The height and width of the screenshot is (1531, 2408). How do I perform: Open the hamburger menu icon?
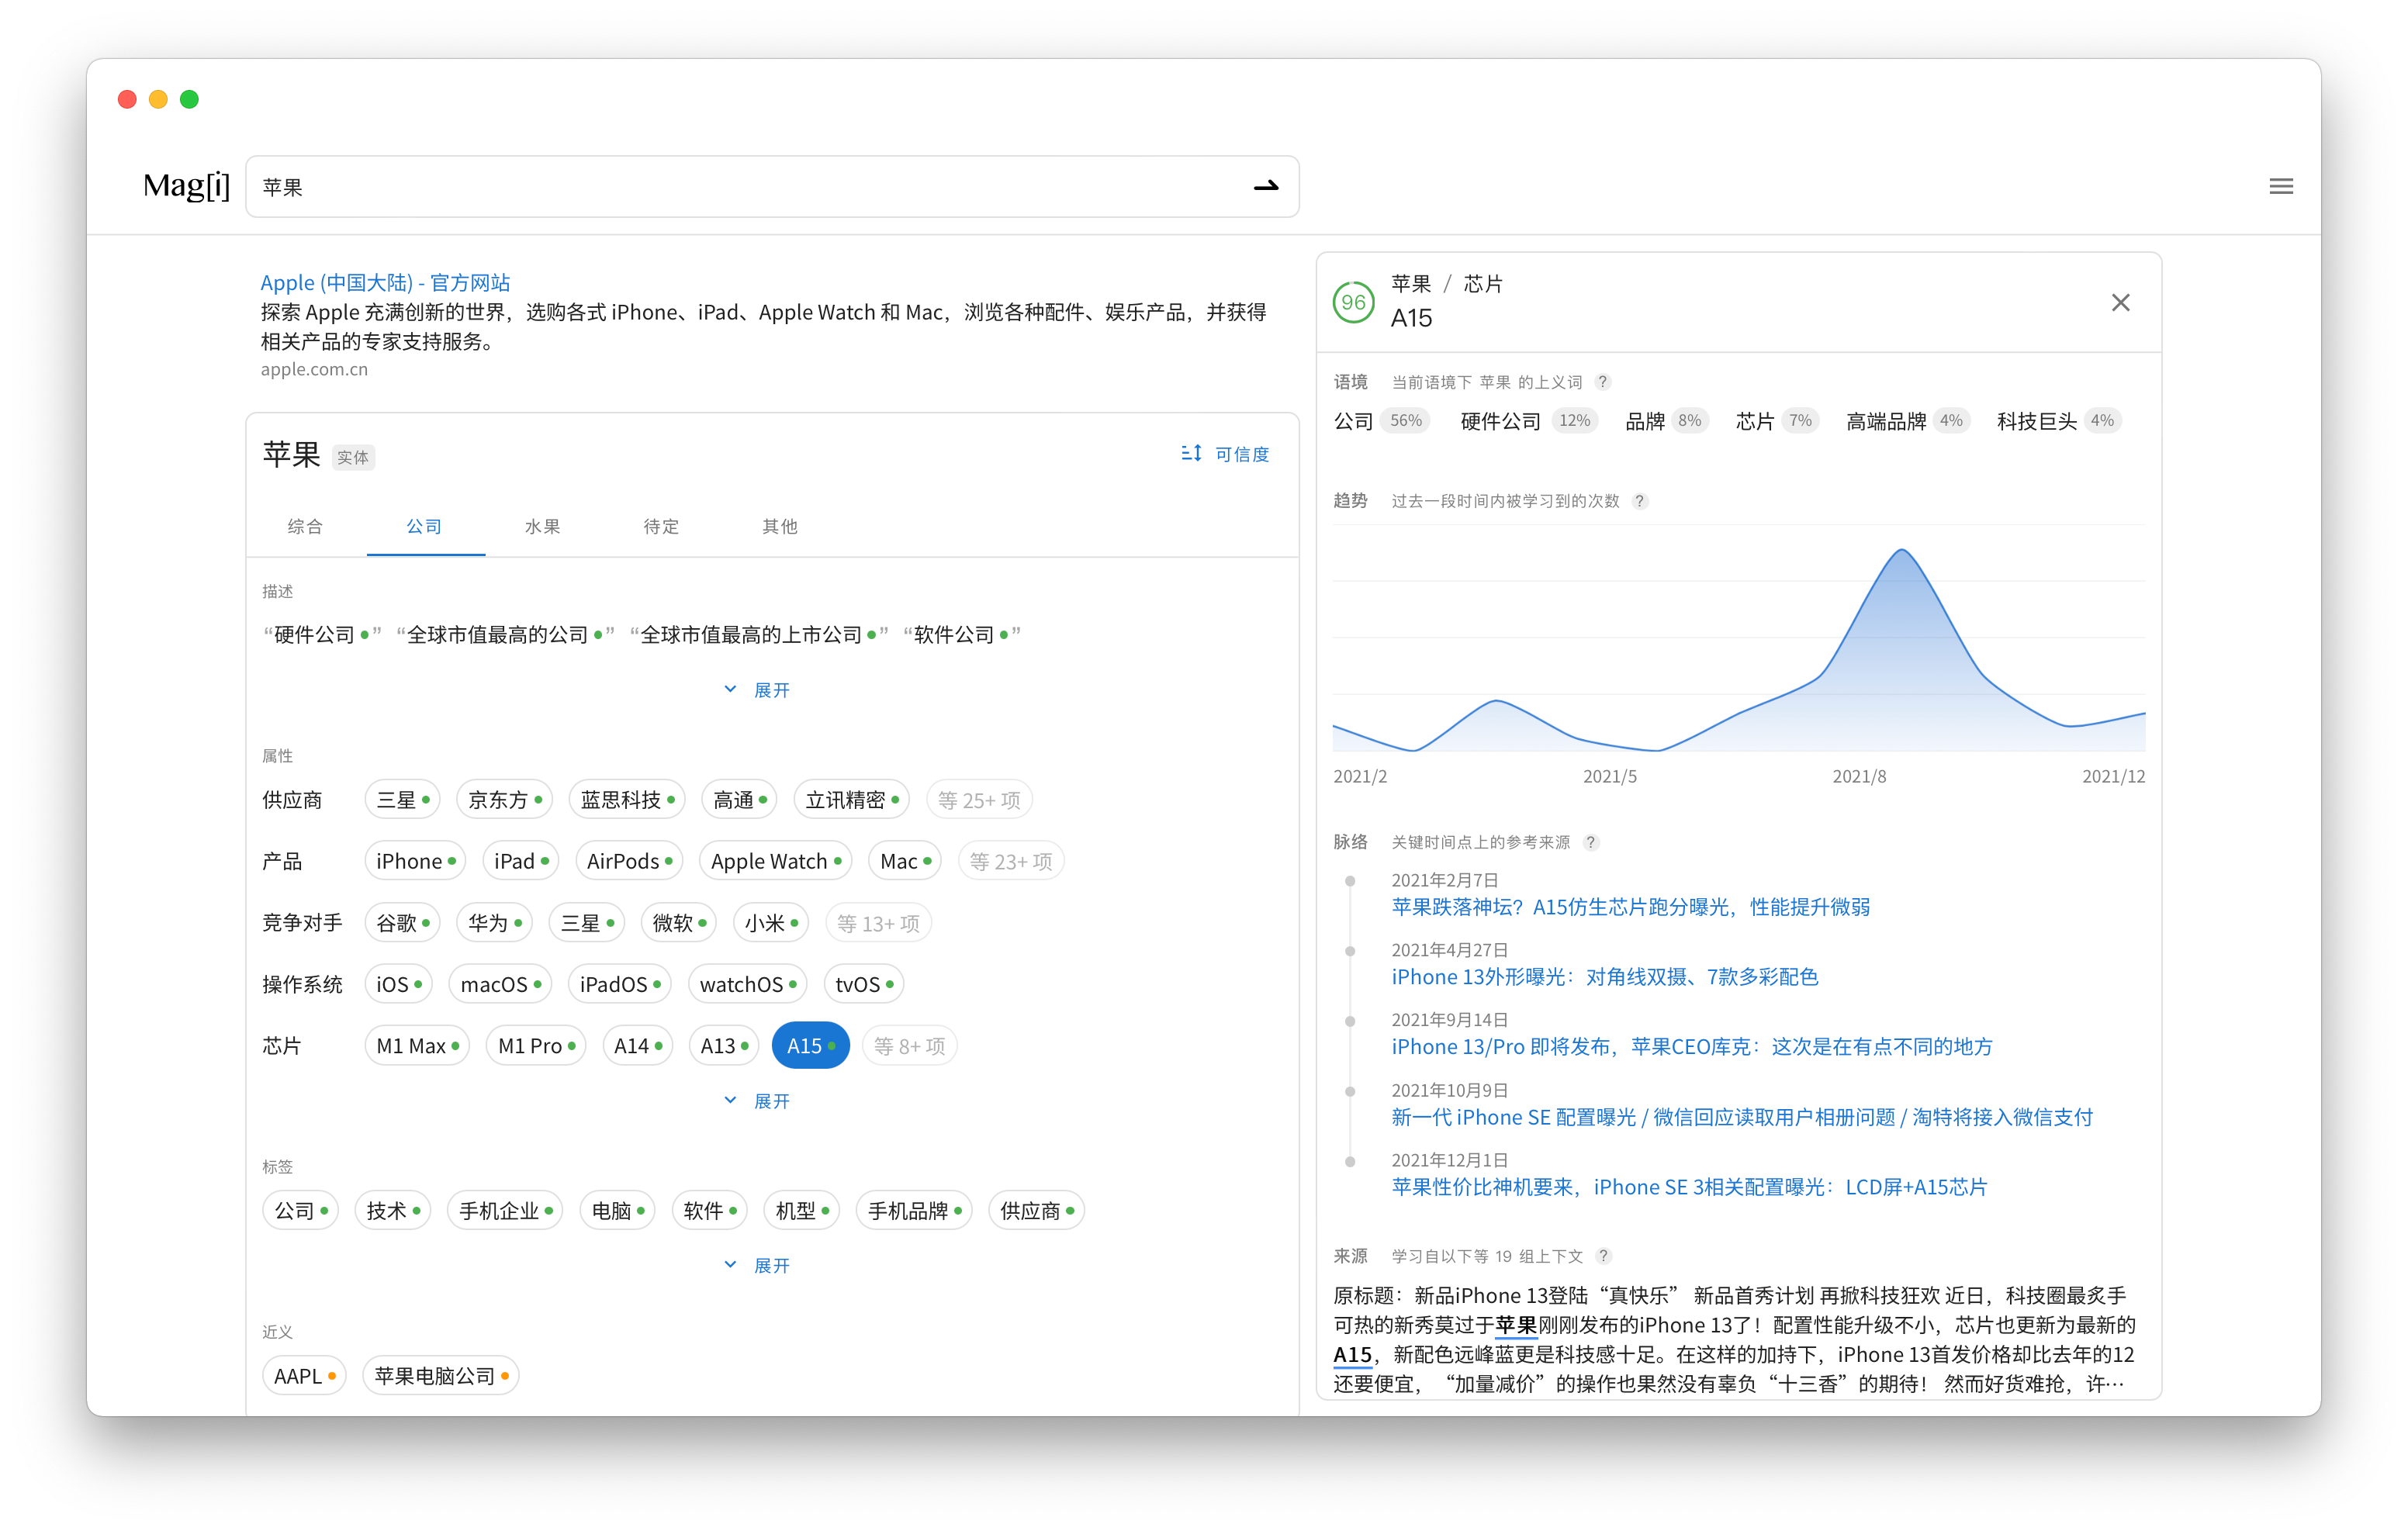[x=2280, y=186]
